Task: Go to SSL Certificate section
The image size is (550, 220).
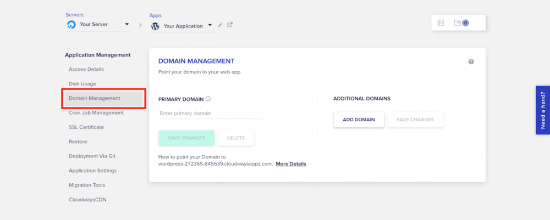Action: pos(86,127)
